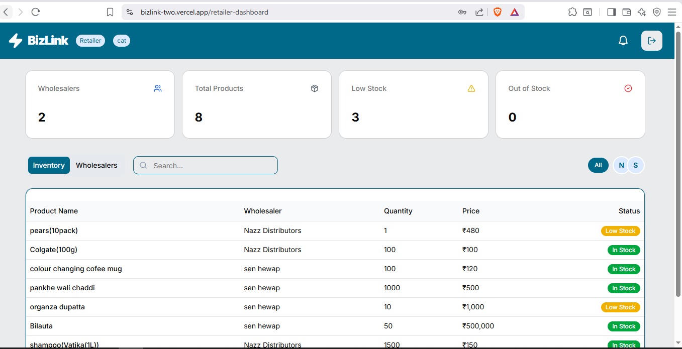Open Brave Rewards triangle icon
This screenshot has width=682, height=349.
(x=515, y=12)
